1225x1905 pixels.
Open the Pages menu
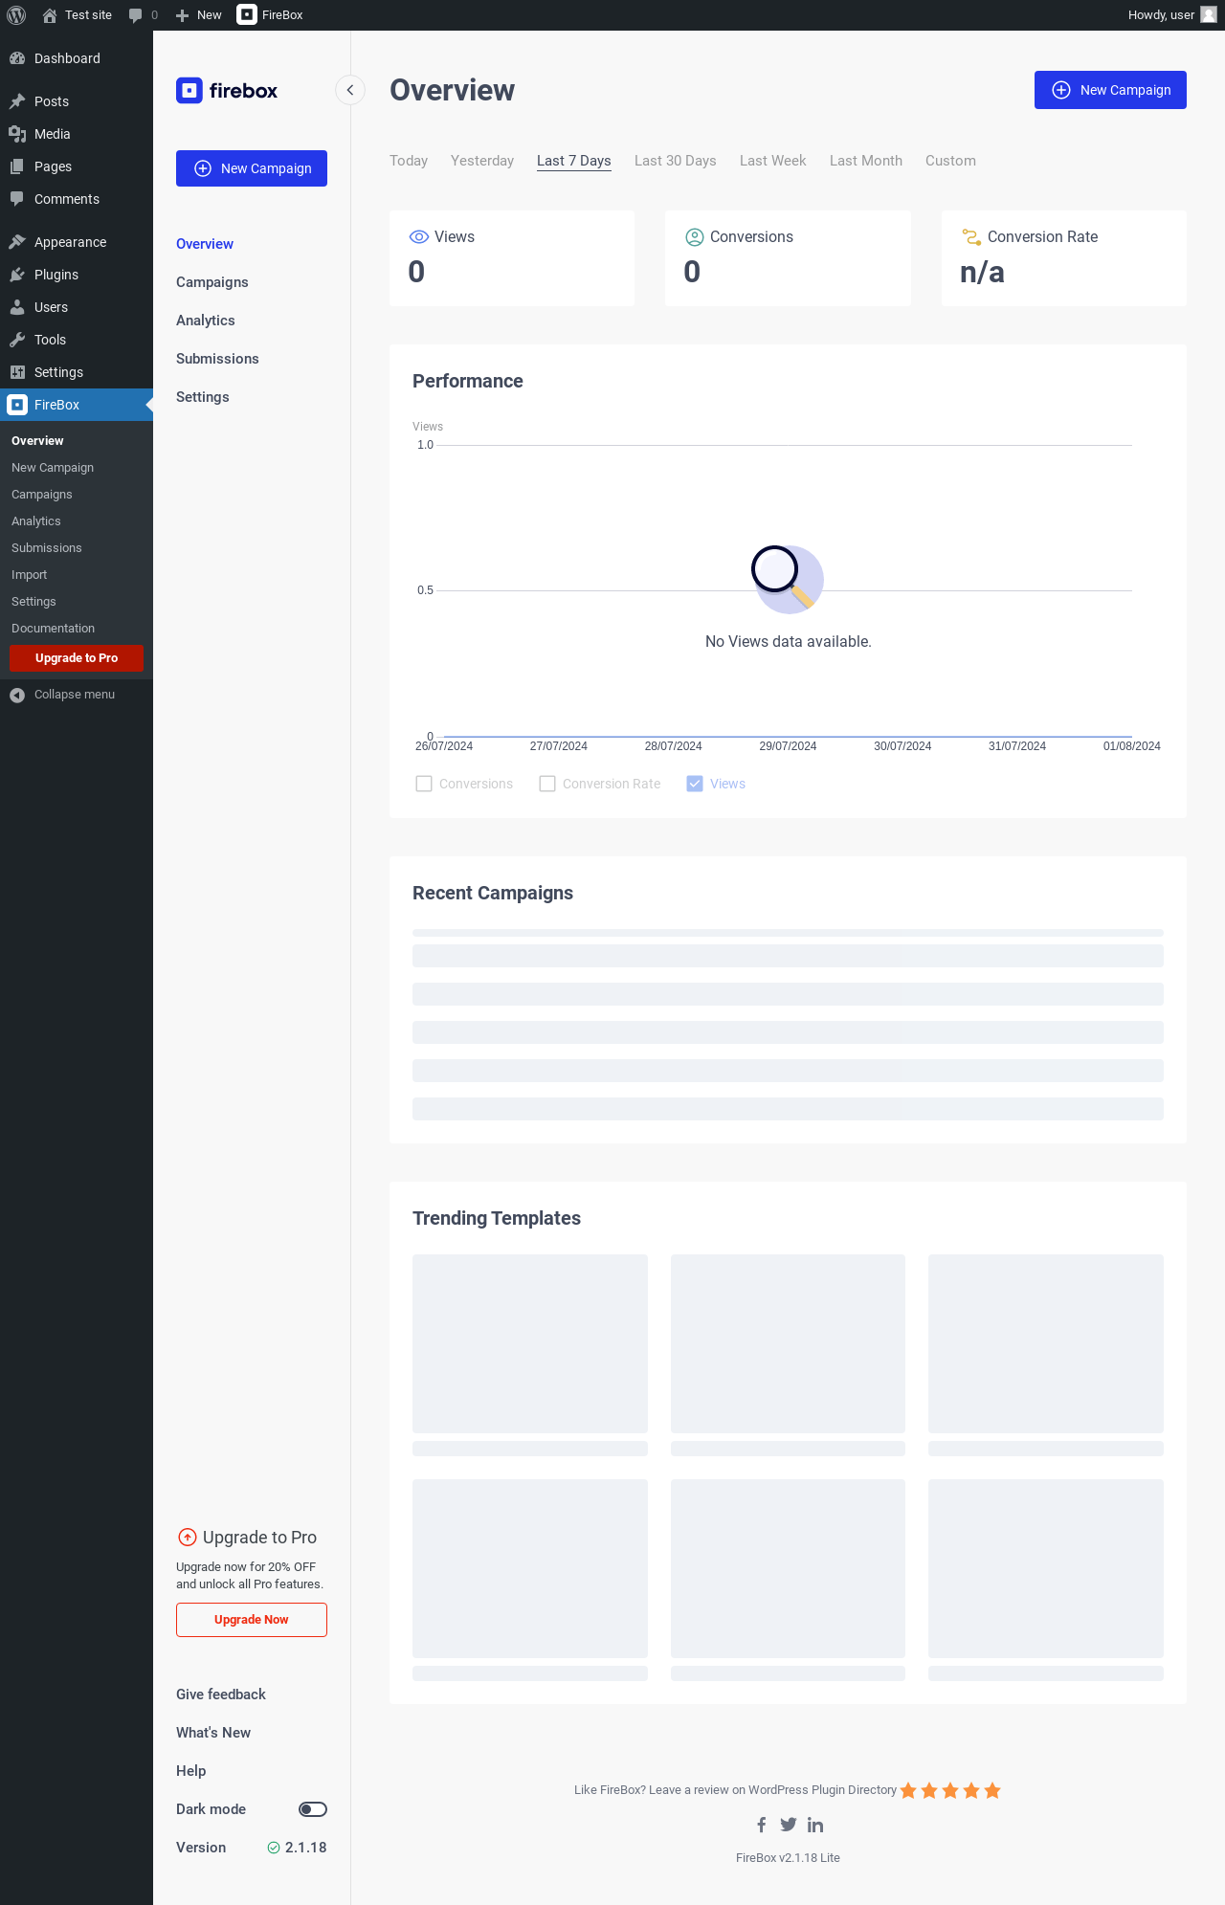(77, 166)
